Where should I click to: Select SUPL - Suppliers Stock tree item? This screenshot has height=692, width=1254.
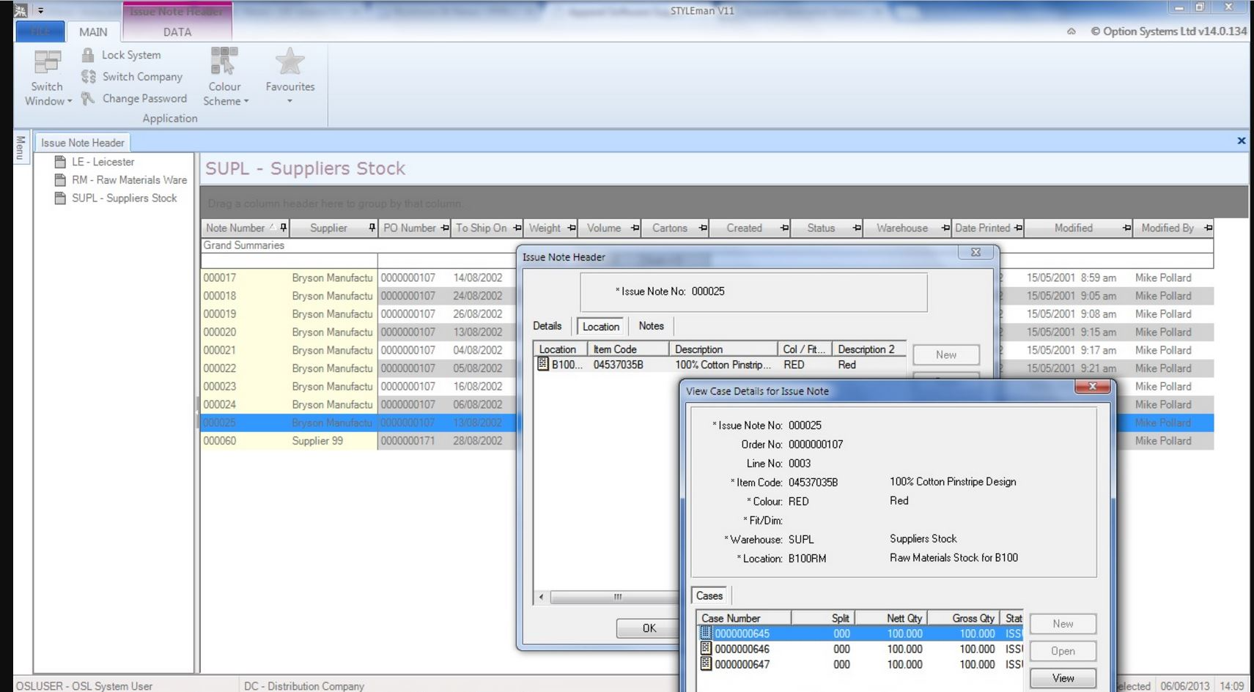pos(125,198)
